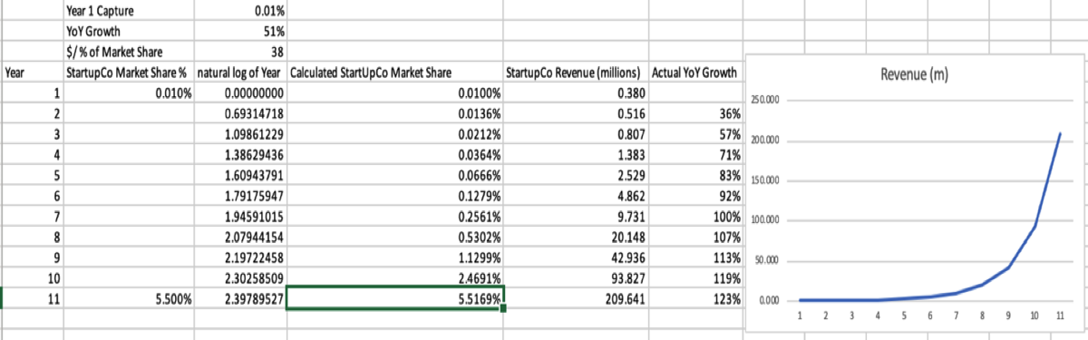The image size is (1088, 340).
Task: Select the revenue cell 93.827
Action: (576, 278)
